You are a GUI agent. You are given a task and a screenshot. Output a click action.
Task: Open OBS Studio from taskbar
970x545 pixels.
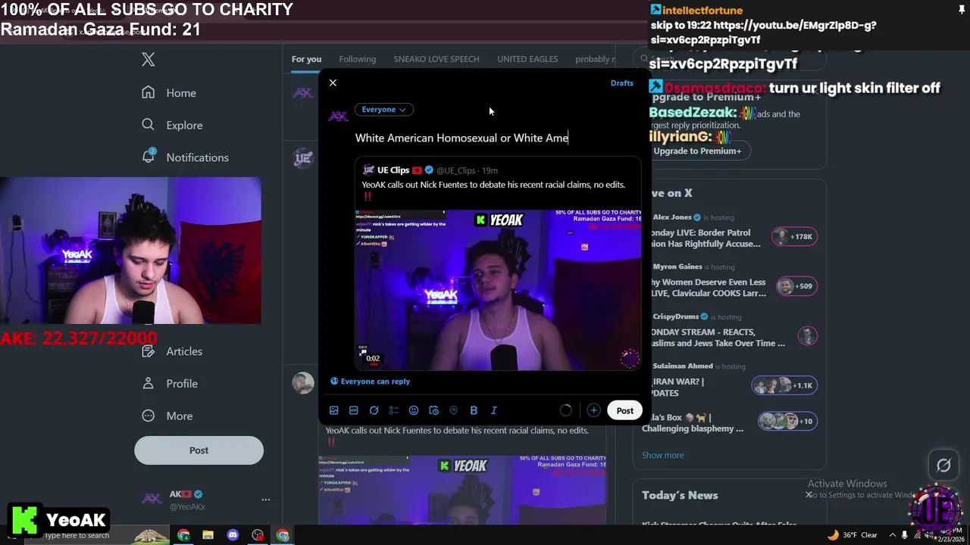(x=258, y=535)
